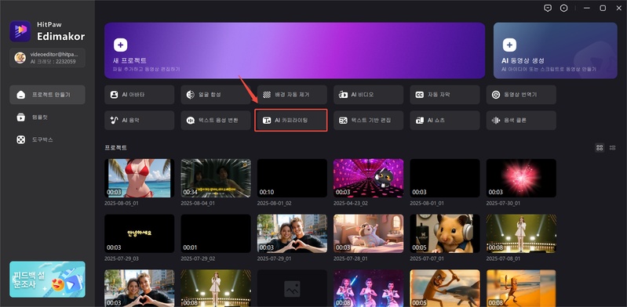Open the videoeditor account profile card
This screenshot has width=627, height=307.
tap(47, 58)
